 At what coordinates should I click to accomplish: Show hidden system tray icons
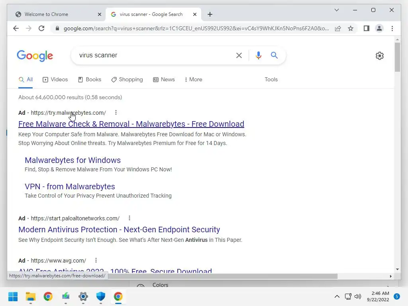tap(337, 296)
